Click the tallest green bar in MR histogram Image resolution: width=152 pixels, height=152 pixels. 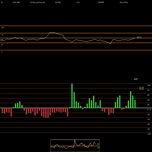click(x=72, y=96)
